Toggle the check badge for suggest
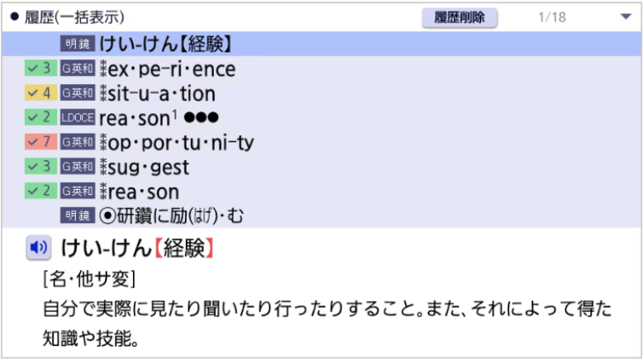Image resolution: width=644 pixels, height=360 pixels. [x=40, y=168]
